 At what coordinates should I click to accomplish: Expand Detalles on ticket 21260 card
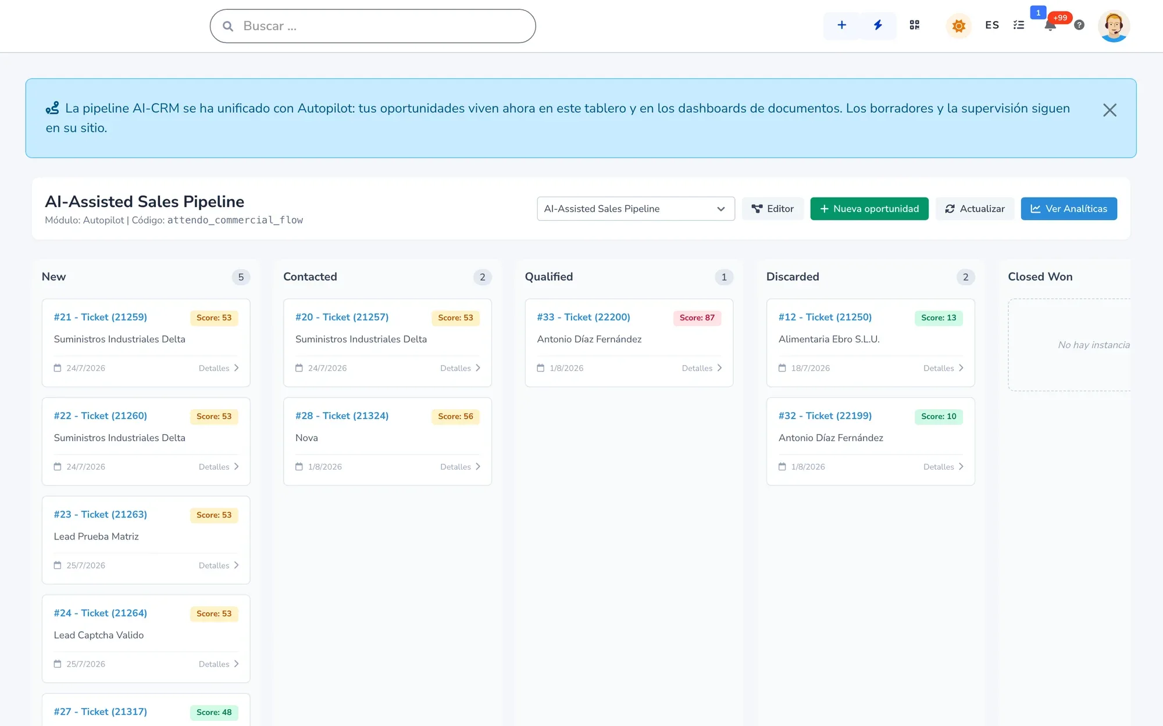(x=219, y=467)
